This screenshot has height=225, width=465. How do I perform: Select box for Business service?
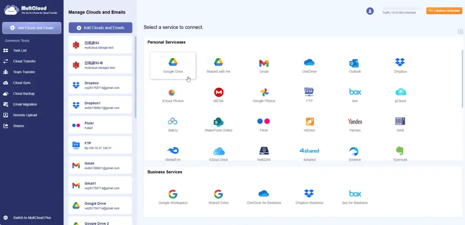click(355, 194)
